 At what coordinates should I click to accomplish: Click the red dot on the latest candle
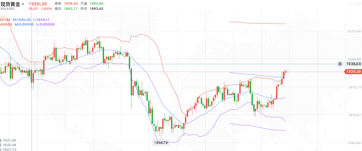285,72
